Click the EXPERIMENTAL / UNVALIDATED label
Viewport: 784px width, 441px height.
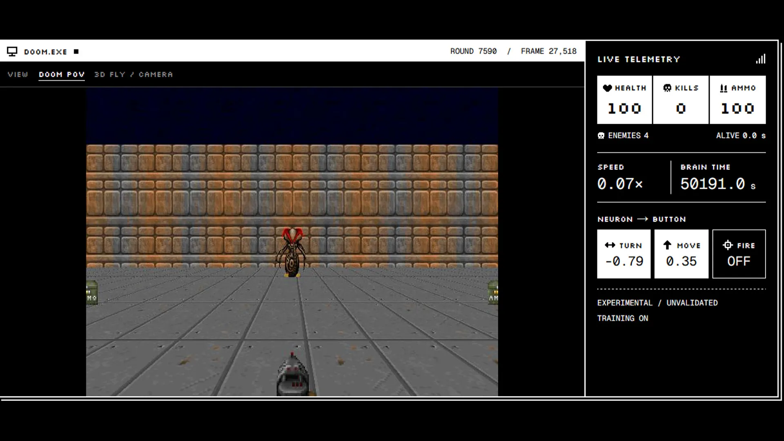(657, 303)
